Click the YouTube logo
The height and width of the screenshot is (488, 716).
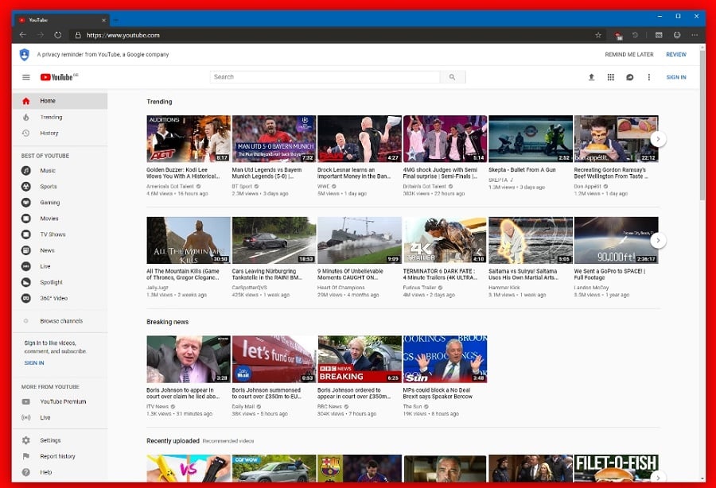59,77
